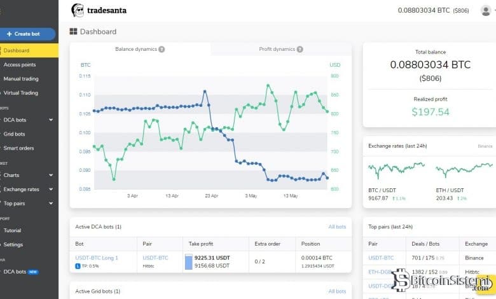This screenshot has height=299, width=496.
Task: Click the blue L badge under USDT-BTC Long 1
Action: click(78, 266)
